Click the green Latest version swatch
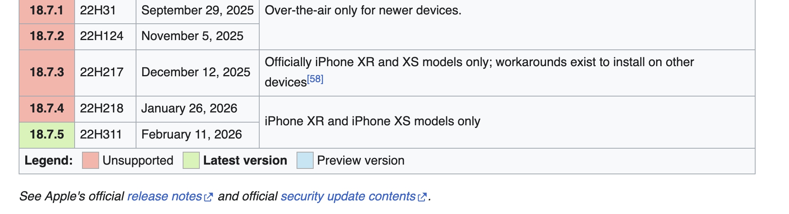 [191, 161]
